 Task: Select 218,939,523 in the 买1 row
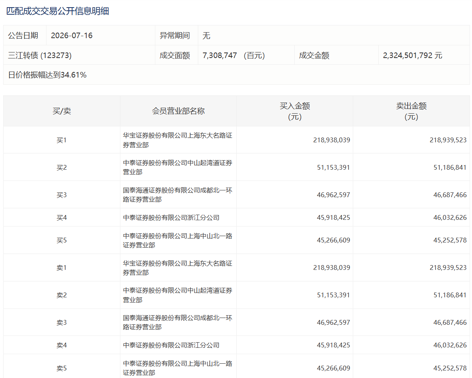pos(448,140)
